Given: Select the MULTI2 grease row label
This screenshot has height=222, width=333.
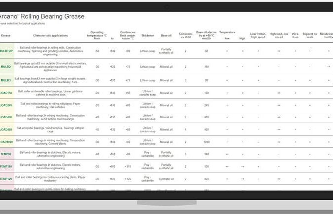Looking at the screenshot, I should click(6, 66).
